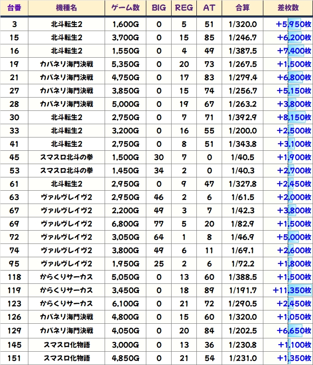Click the +11,350枚 value for machine 119
The image size is (313, 365).
tap(292, 290)
